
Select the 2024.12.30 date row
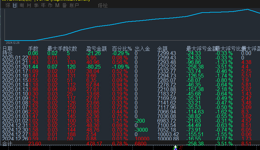(15, 130)
